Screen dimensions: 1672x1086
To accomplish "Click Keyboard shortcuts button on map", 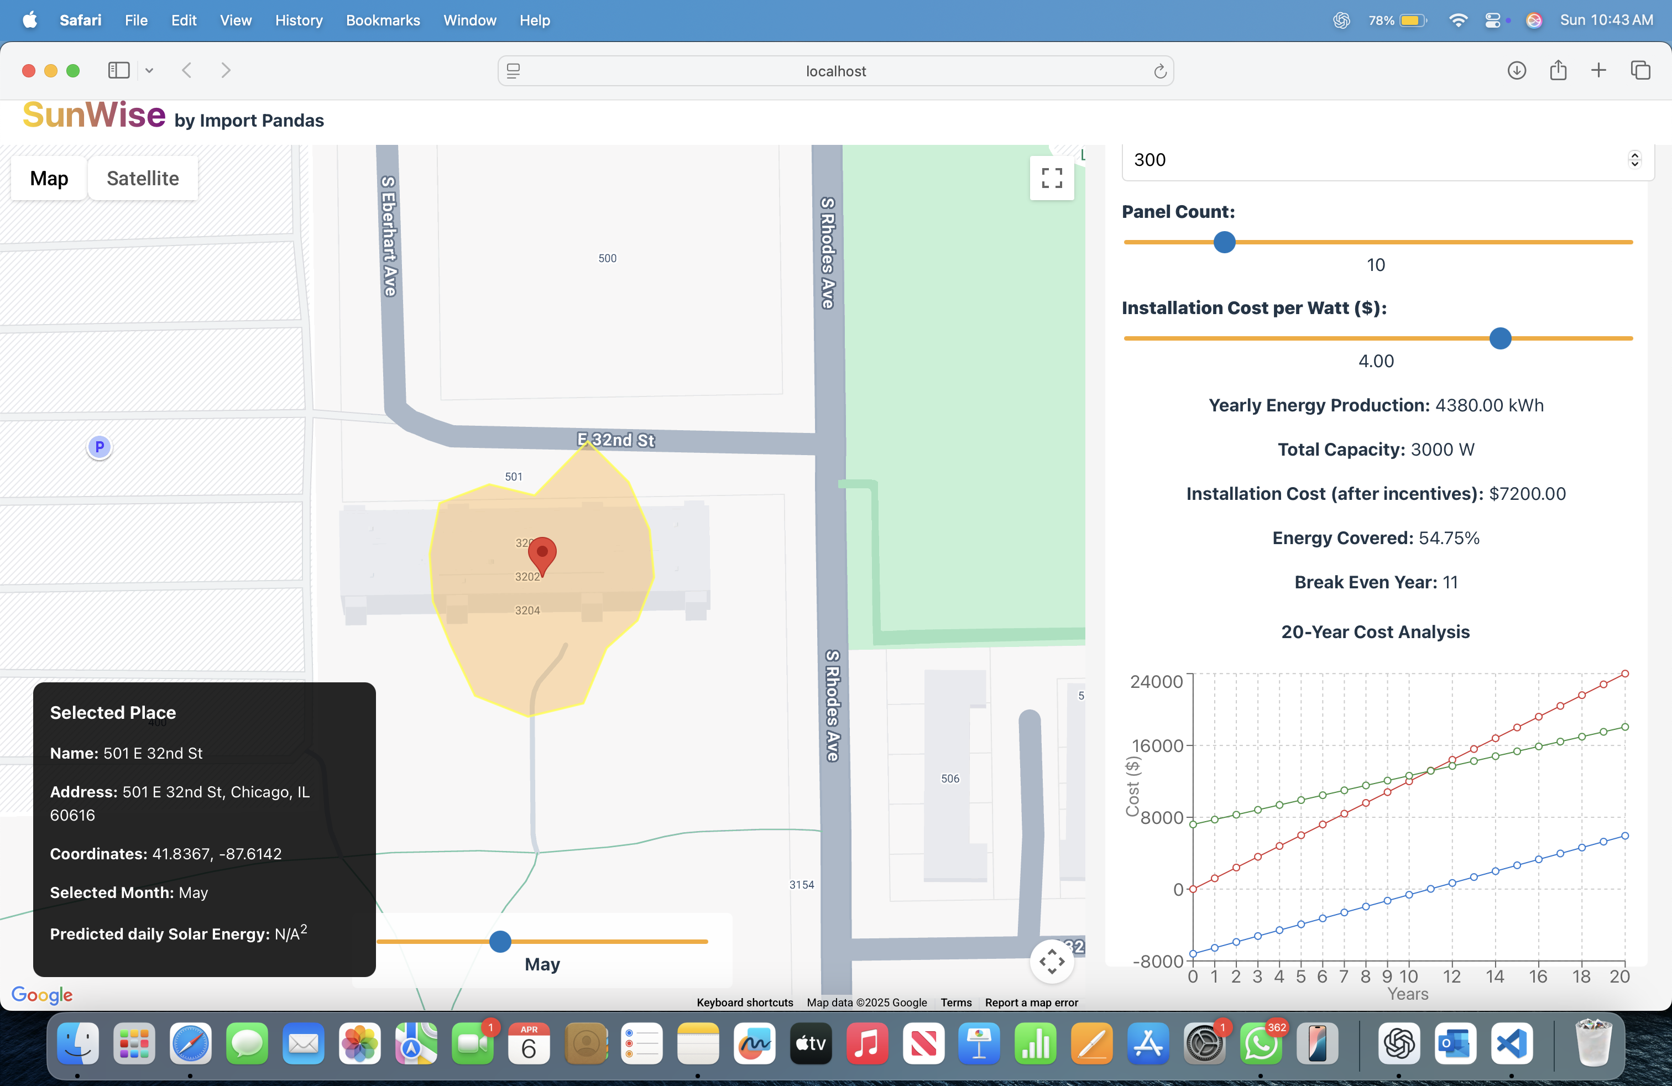I will [x=744, y=1003].
